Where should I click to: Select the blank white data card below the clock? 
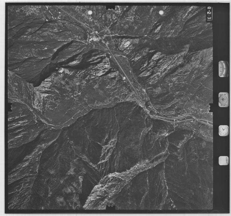coord(223,161)
